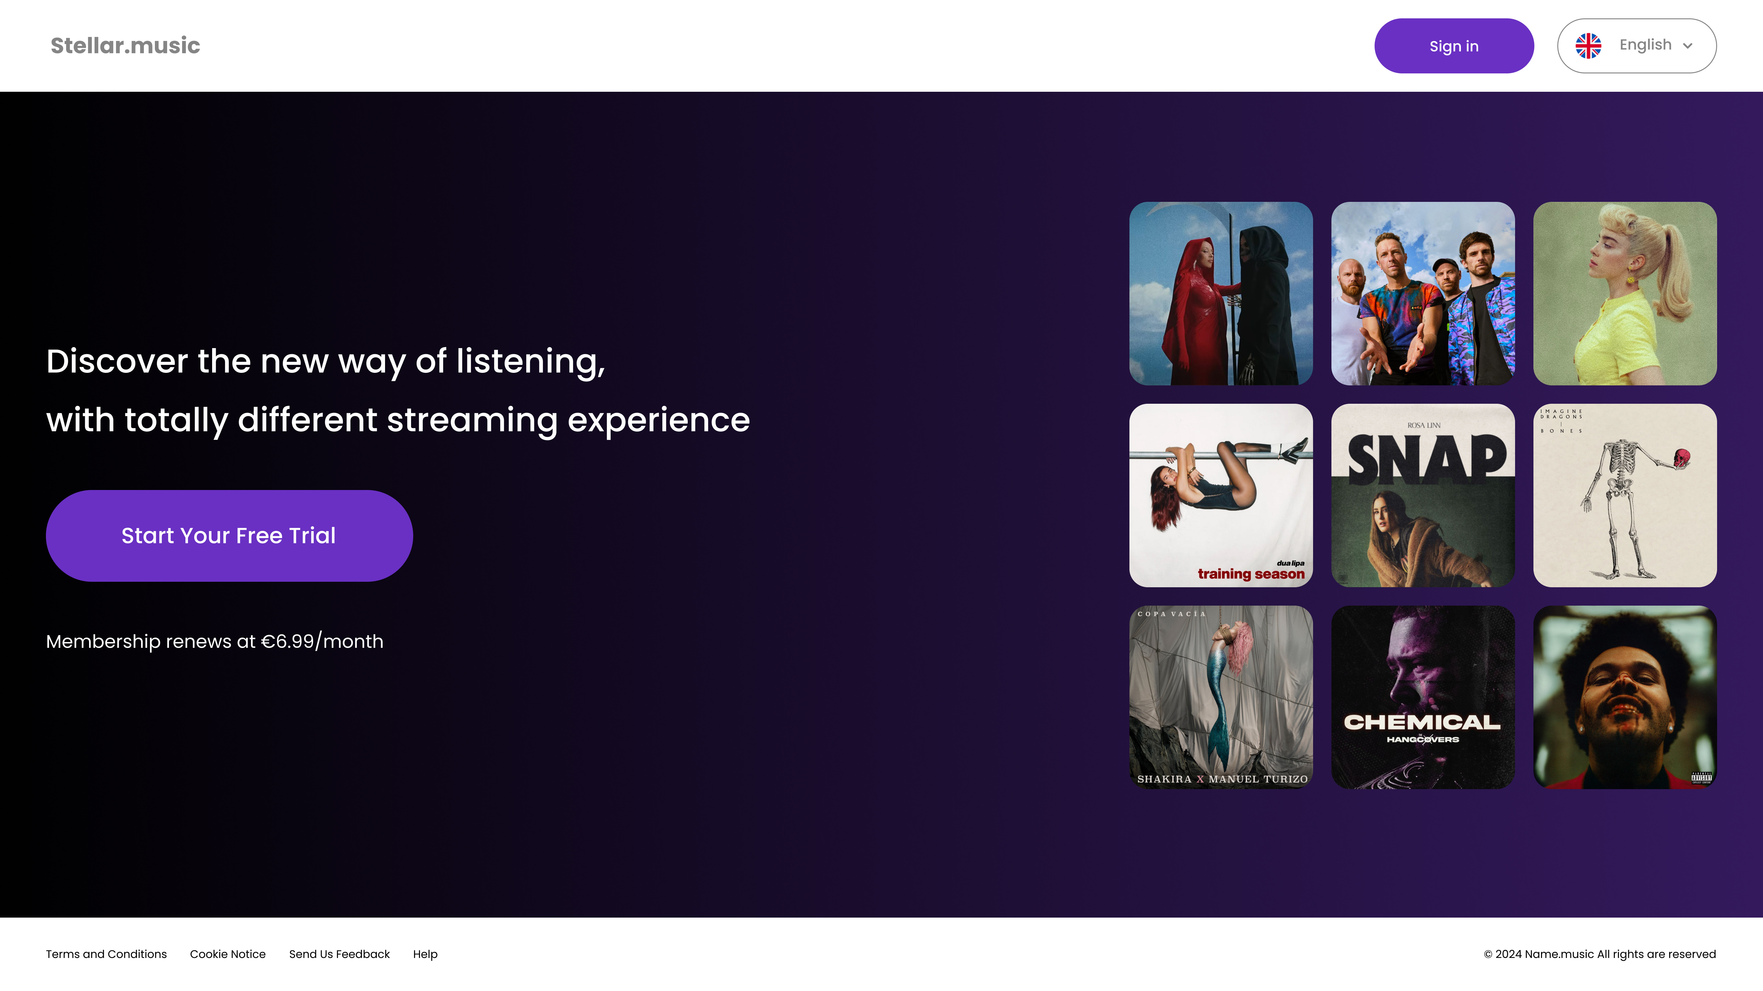Start Your Free Trial button
The image size is (1763, 991).
tap(229, 536)
